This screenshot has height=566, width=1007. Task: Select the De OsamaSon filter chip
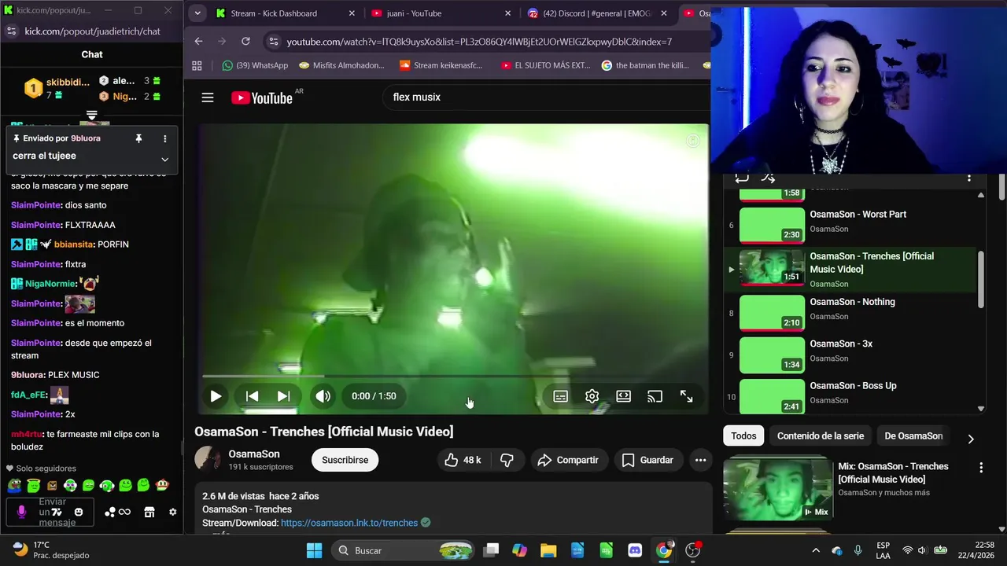point(913,436)
